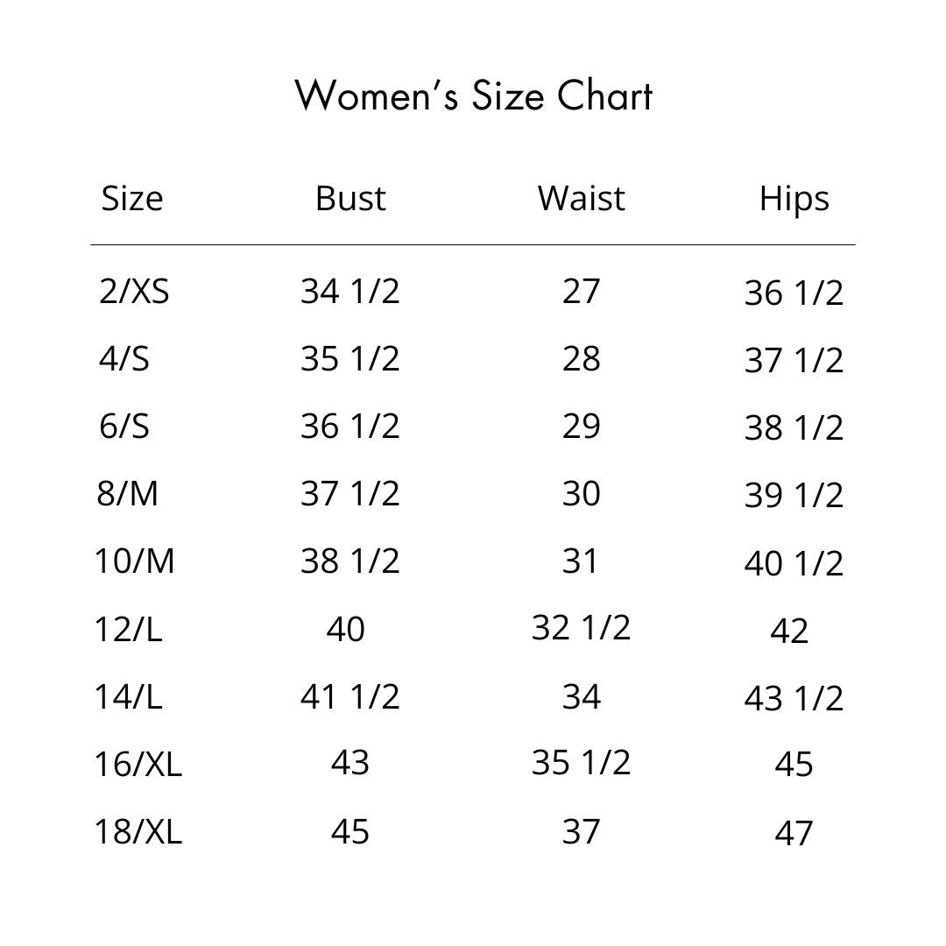Click the Hips column header
946x946 pixels.
[794, 199]
